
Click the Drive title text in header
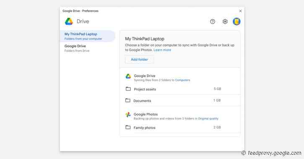point(83,21)
